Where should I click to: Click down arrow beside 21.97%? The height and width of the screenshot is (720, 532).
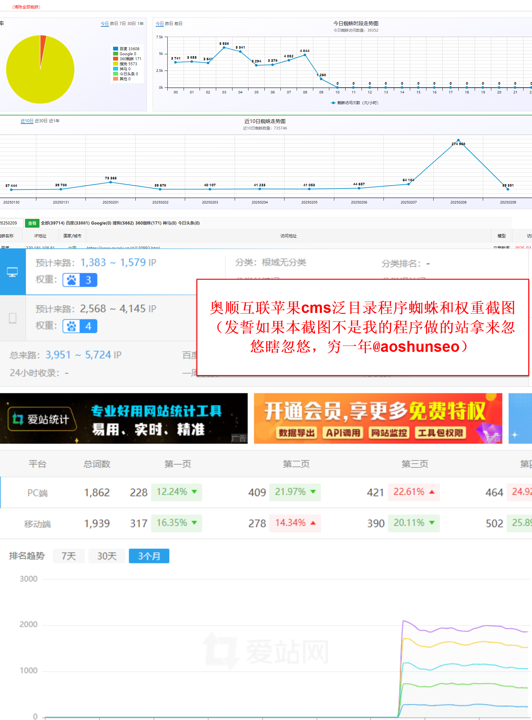[313, 492]
